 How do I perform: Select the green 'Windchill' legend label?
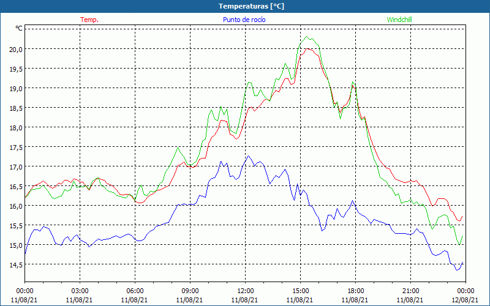point(399,20)
